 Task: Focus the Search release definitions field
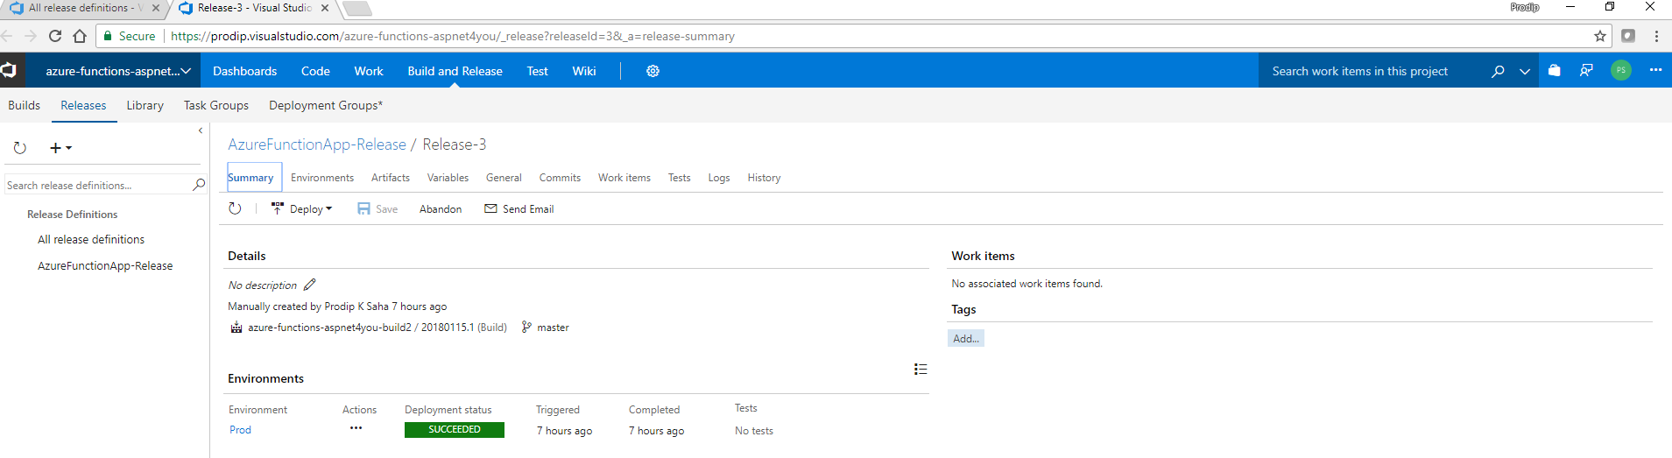pyautogui.click(x=97, y=185)
